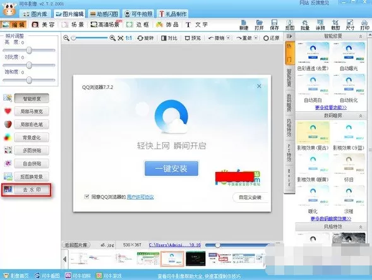Screen dimensions: 372x280
Task: Open the undo history dropdown arrow
Action: click(228, 38)
